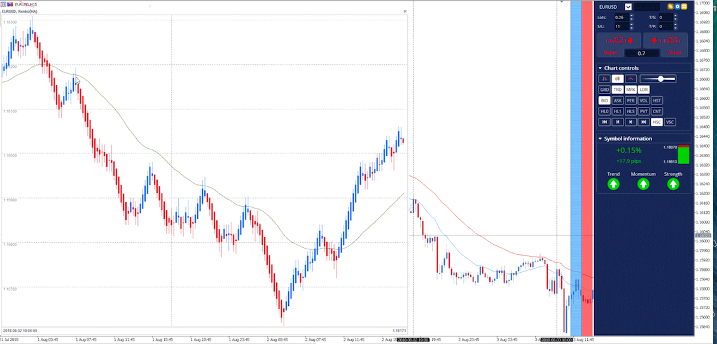
Task: Click the 2018.08.02 19:06:00 timestamp label
Action: click(x=20, y=330)
